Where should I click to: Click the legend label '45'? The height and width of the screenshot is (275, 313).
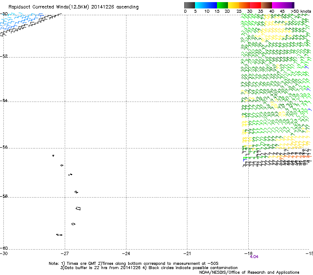282,11
